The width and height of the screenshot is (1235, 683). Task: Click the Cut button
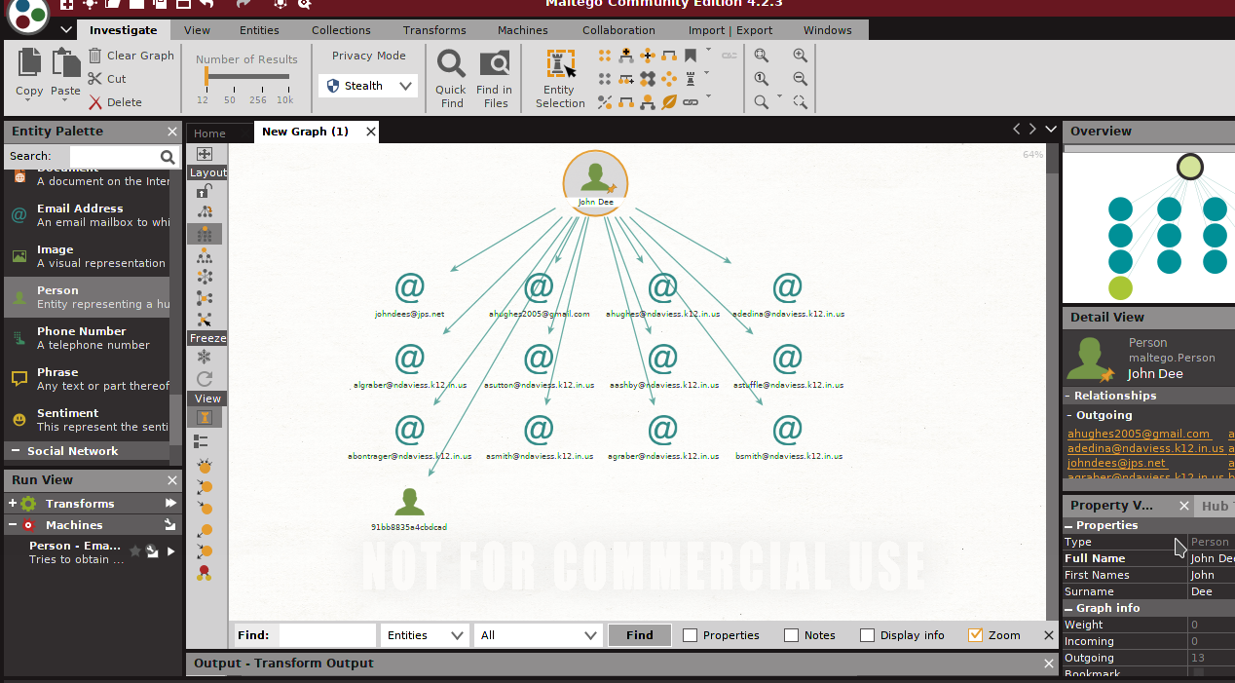[x=107, y=79]
